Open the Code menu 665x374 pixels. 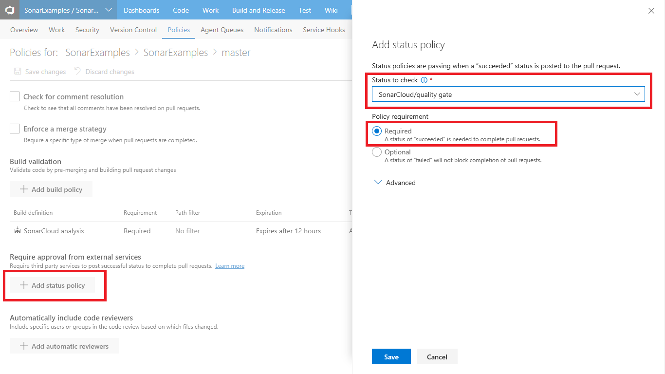point(181,10)
